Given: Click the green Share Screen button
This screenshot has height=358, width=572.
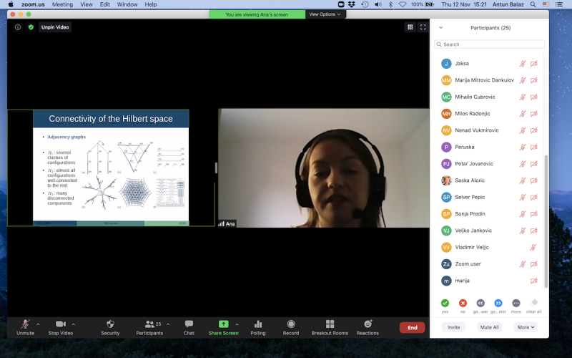Looking at the screenshot, I should tap(223, 327).
